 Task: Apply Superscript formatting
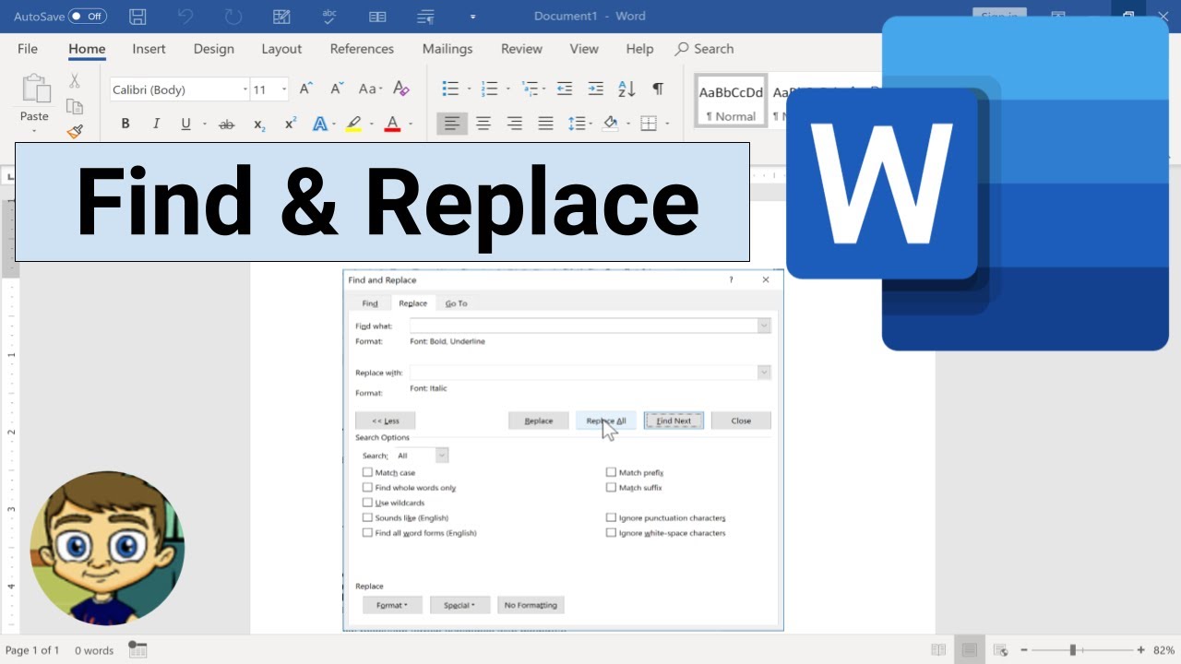pyautogui.click(x=291, y=124)
